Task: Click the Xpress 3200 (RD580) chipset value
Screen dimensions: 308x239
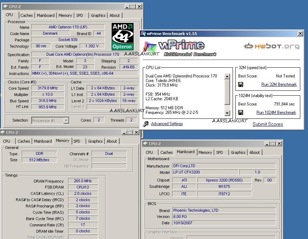Action: (224, 180)
